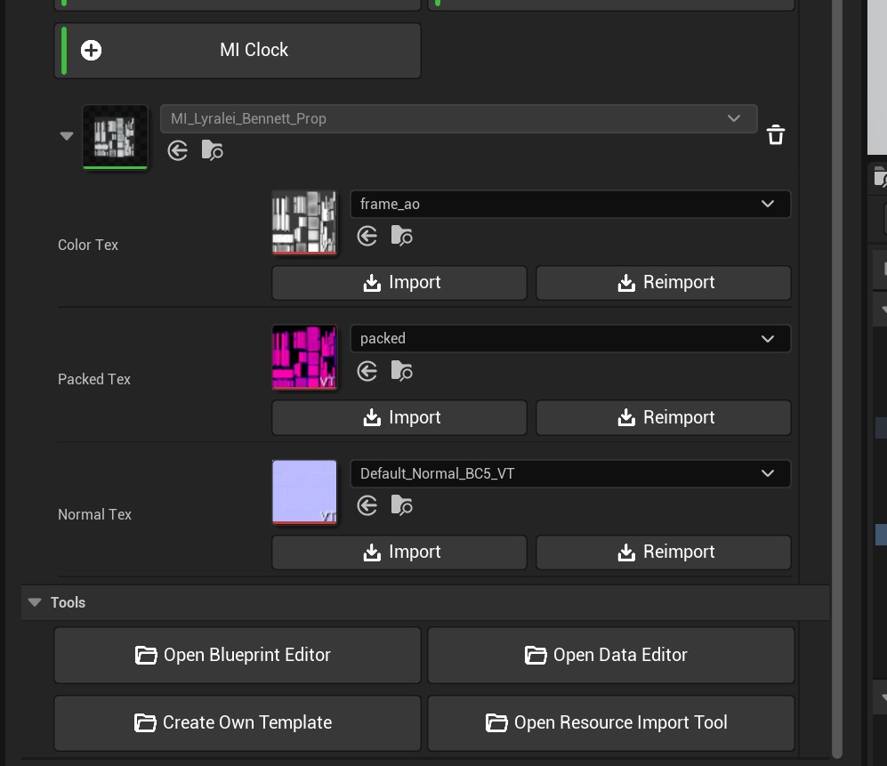Open the frame_ao texture dropdown
The image size is (887, 766).
pos(570,205)
